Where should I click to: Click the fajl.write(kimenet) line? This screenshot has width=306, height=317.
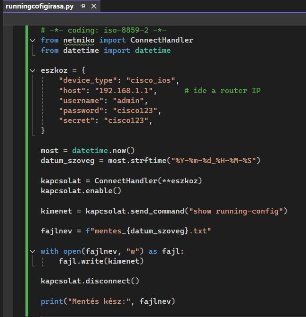coord(101,261)
